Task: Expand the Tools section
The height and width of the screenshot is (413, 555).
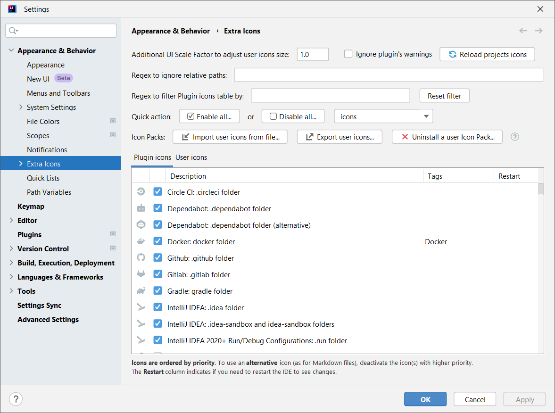Action: (11, 291)
